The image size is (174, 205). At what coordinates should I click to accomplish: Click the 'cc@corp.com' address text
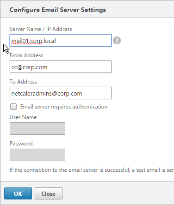29,67
